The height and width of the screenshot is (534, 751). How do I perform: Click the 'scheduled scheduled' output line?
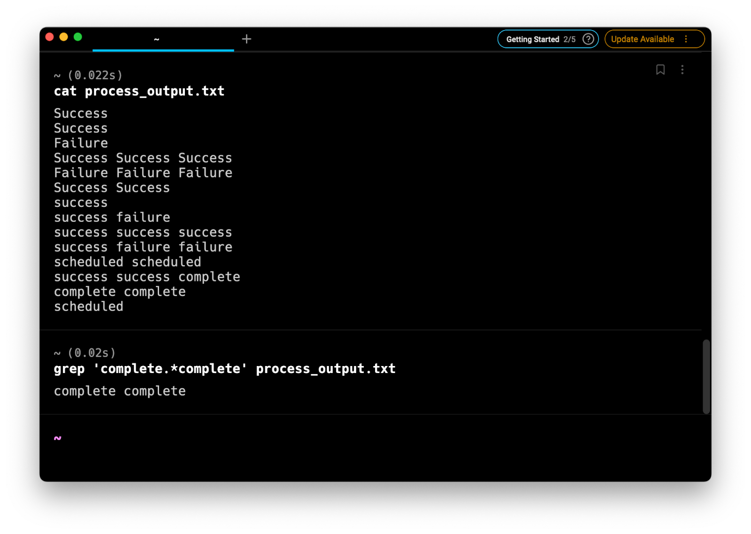click(x=127, y=262)
